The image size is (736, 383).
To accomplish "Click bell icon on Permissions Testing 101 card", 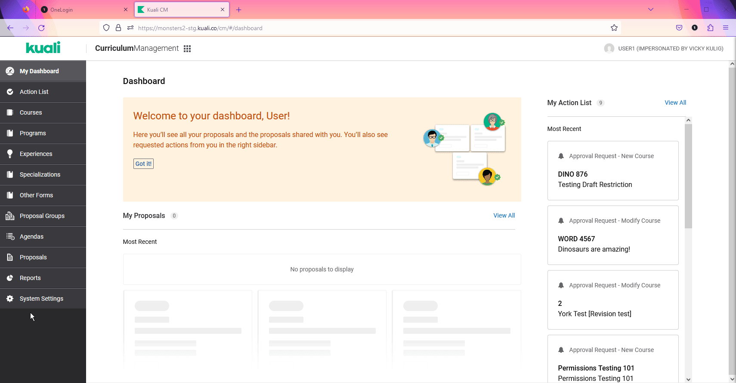I will click(561, 350).
